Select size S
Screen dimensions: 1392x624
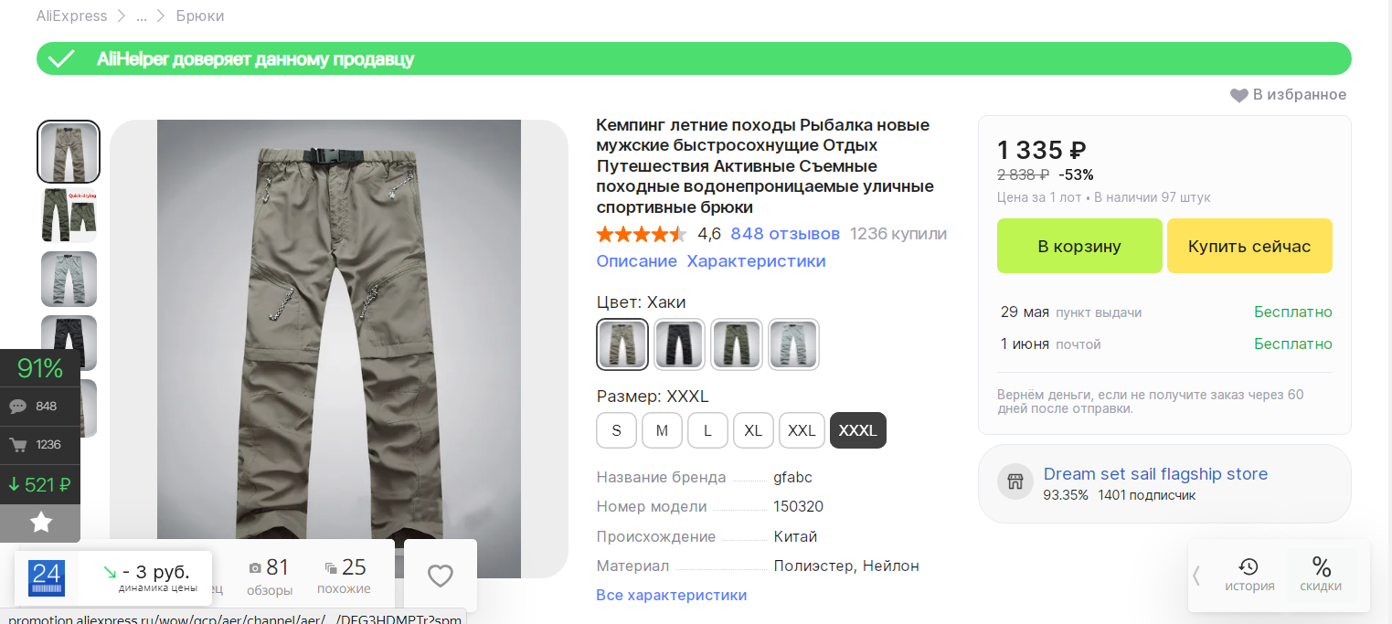point(617,430)
